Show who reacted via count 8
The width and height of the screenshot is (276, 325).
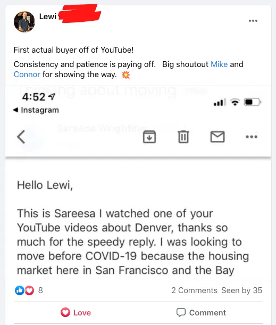click(40, 290)
